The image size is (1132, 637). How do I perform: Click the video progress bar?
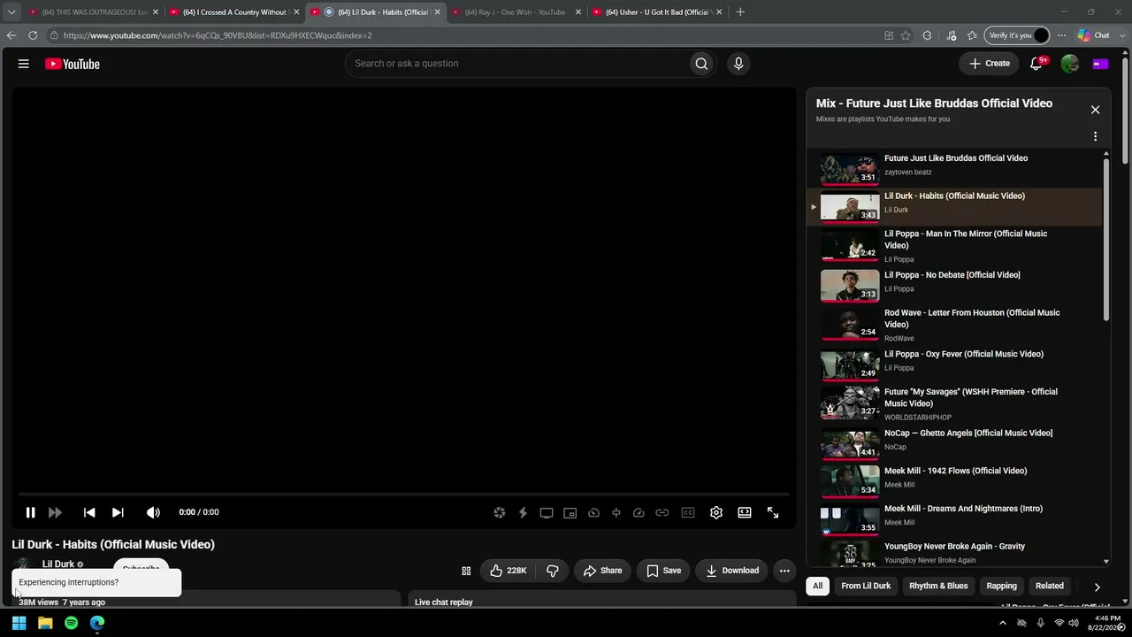tap(403, 495)
